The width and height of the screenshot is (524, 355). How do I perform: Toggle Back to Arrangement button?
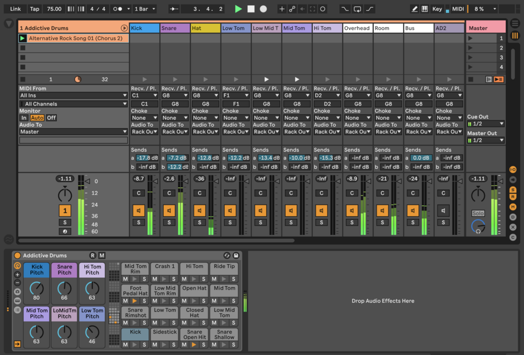(x=498, y=79)
